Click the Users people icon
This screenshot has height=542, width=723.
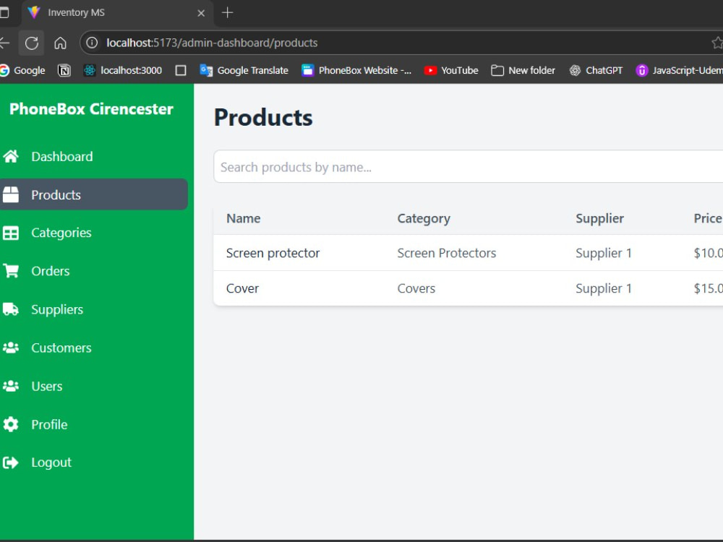click(11, 386)
